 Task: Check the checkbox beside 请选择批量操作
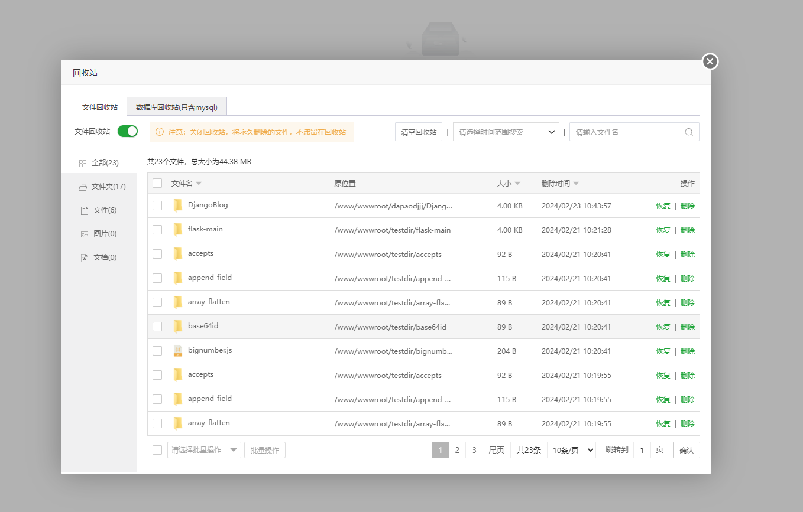click(157, 450)
